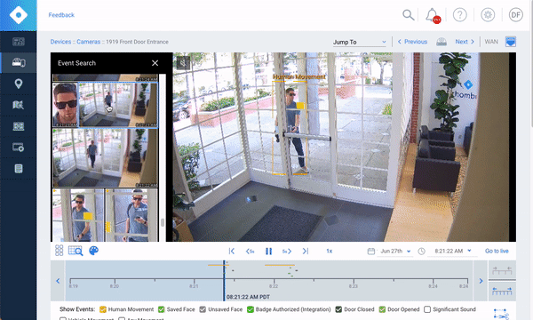Click green event marker on timeline

click(290, 273)
